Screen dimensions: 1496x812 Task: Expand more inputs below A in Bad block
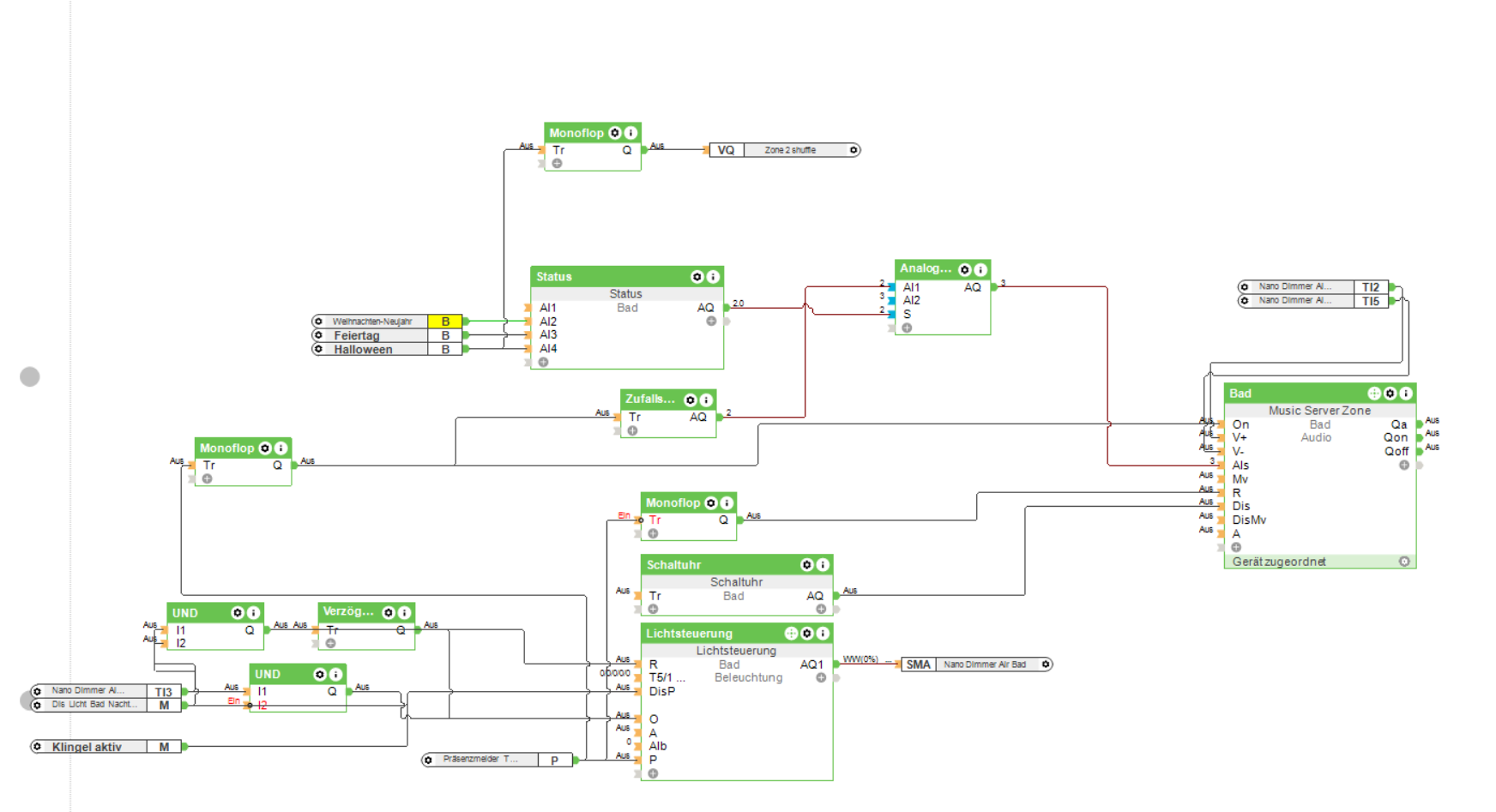[x=1236, y=547]
